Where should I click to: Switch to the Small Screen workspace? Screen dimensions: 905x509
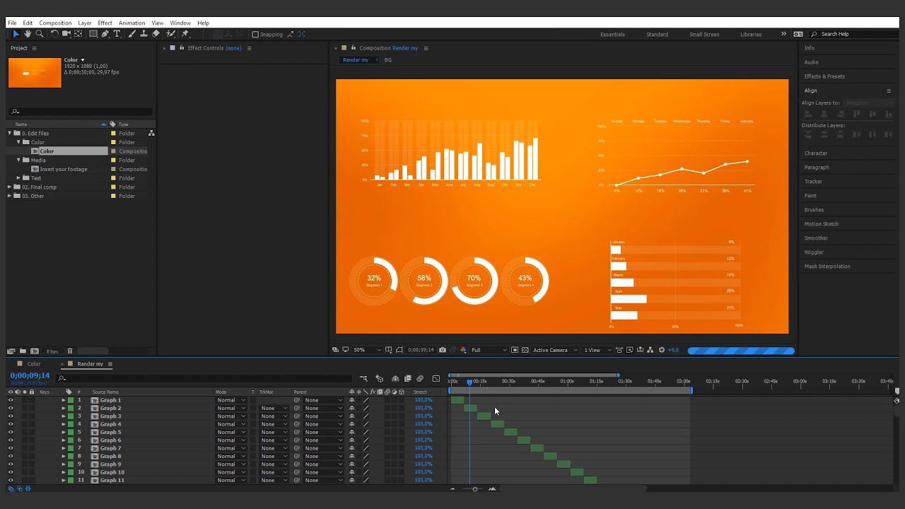(x=704, y=34)
